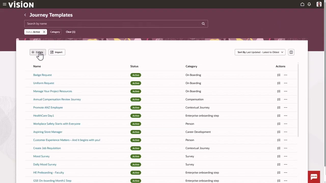Click the Category column header

[x=191, y=66]
